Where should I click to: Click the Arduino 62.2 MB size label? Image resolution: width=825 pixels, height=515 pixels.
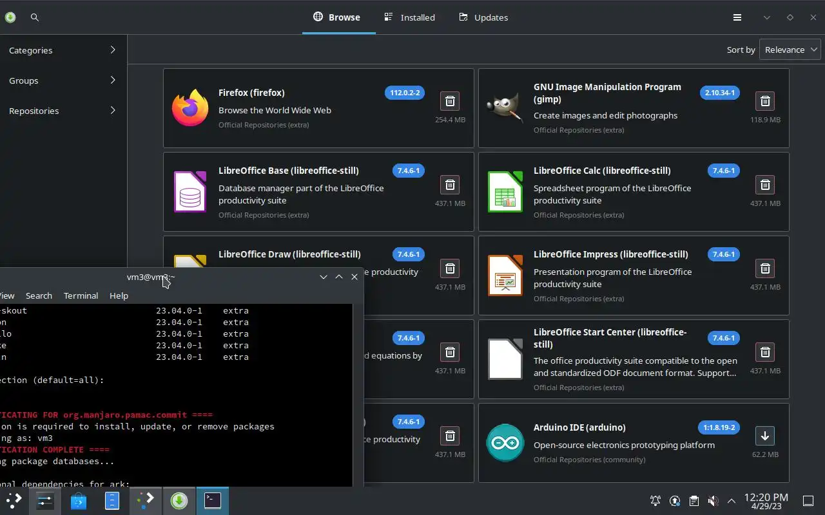coord(765,454)
